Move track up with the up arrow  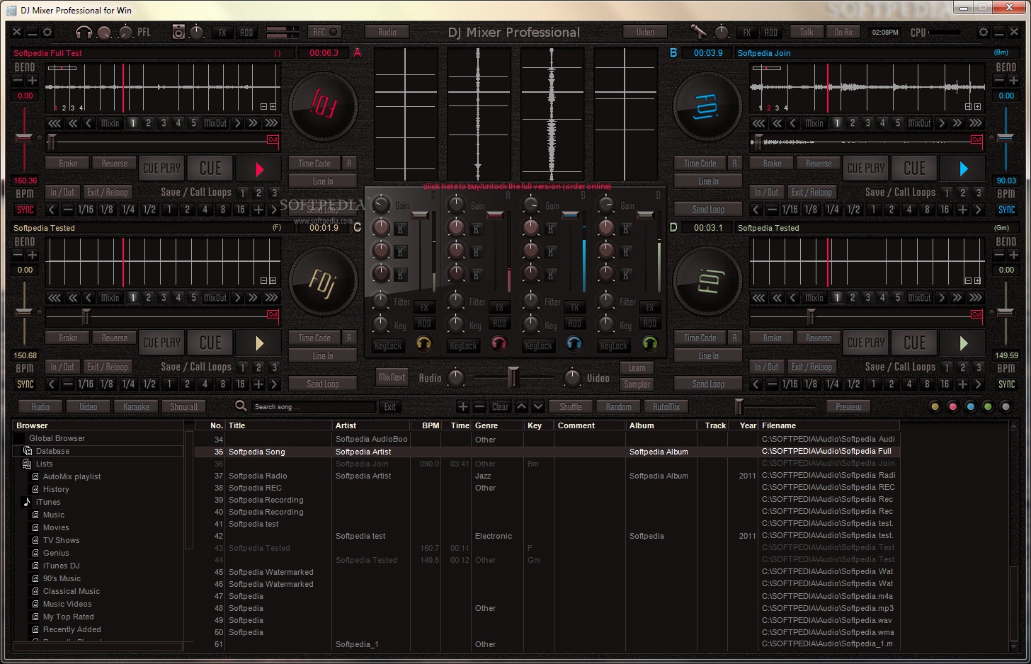521,406
